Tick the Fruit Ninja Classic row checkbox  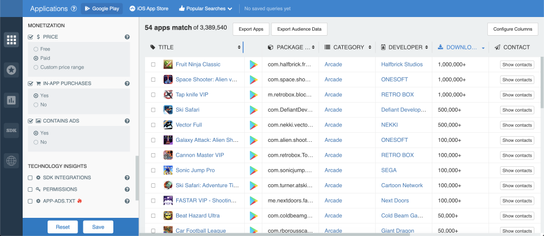(154, 65)
